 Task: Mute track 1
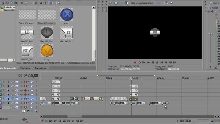pos(32,82)
